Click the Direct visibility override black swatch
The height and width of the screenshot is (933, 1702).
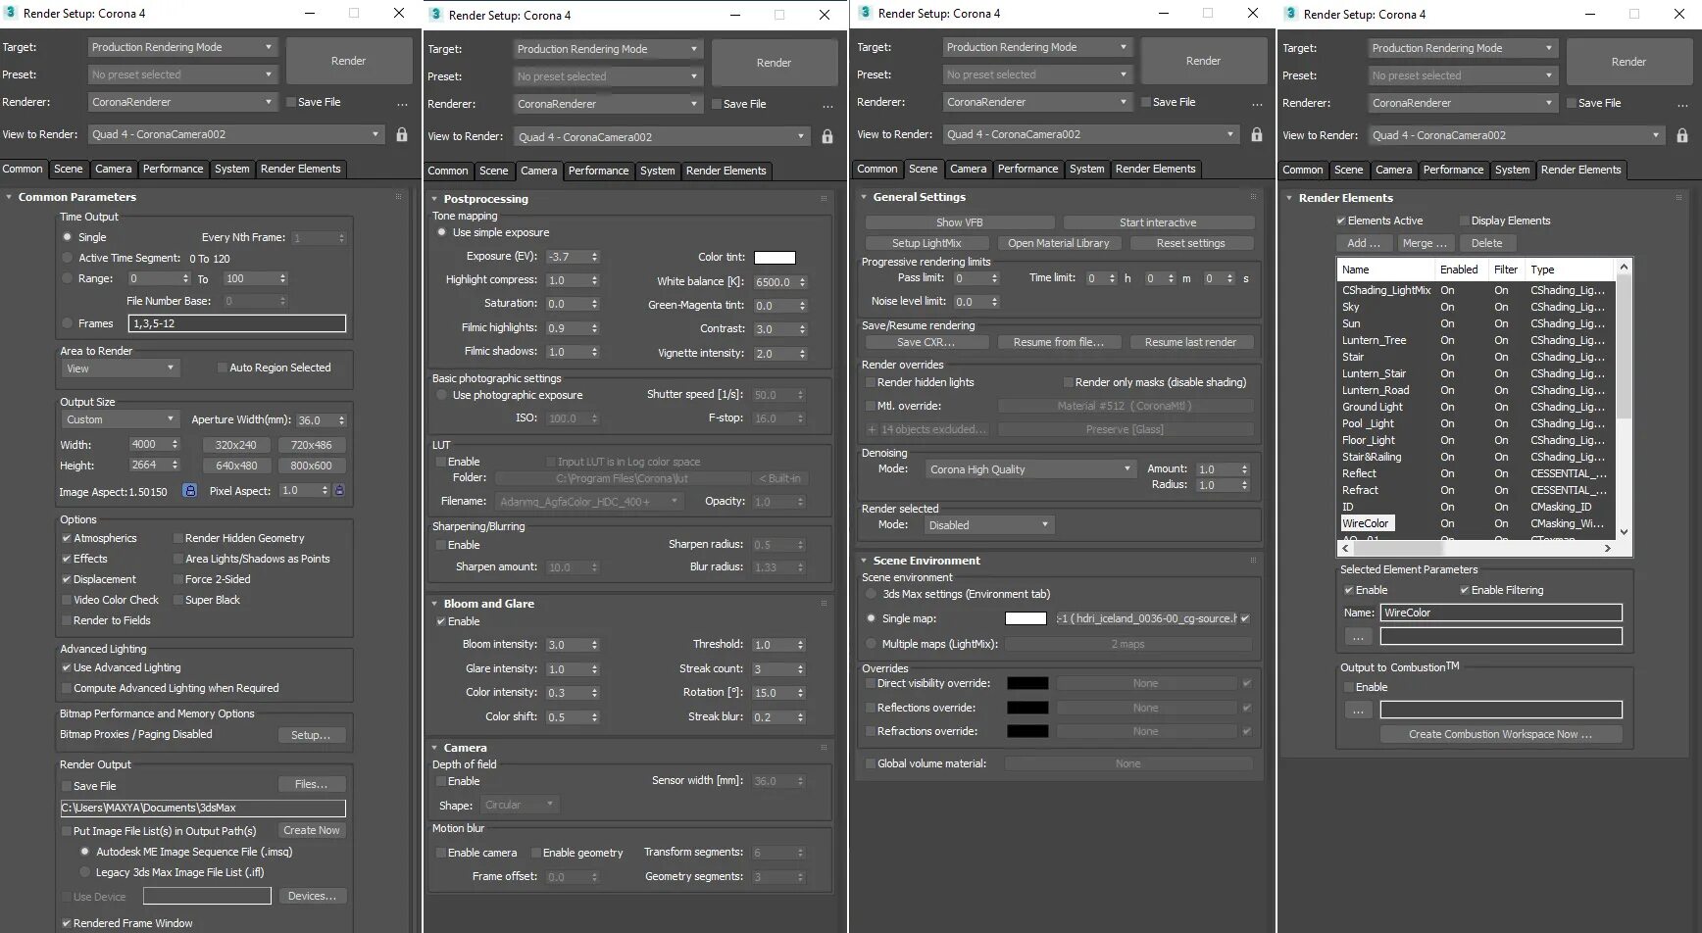[x=1027, y=683]
